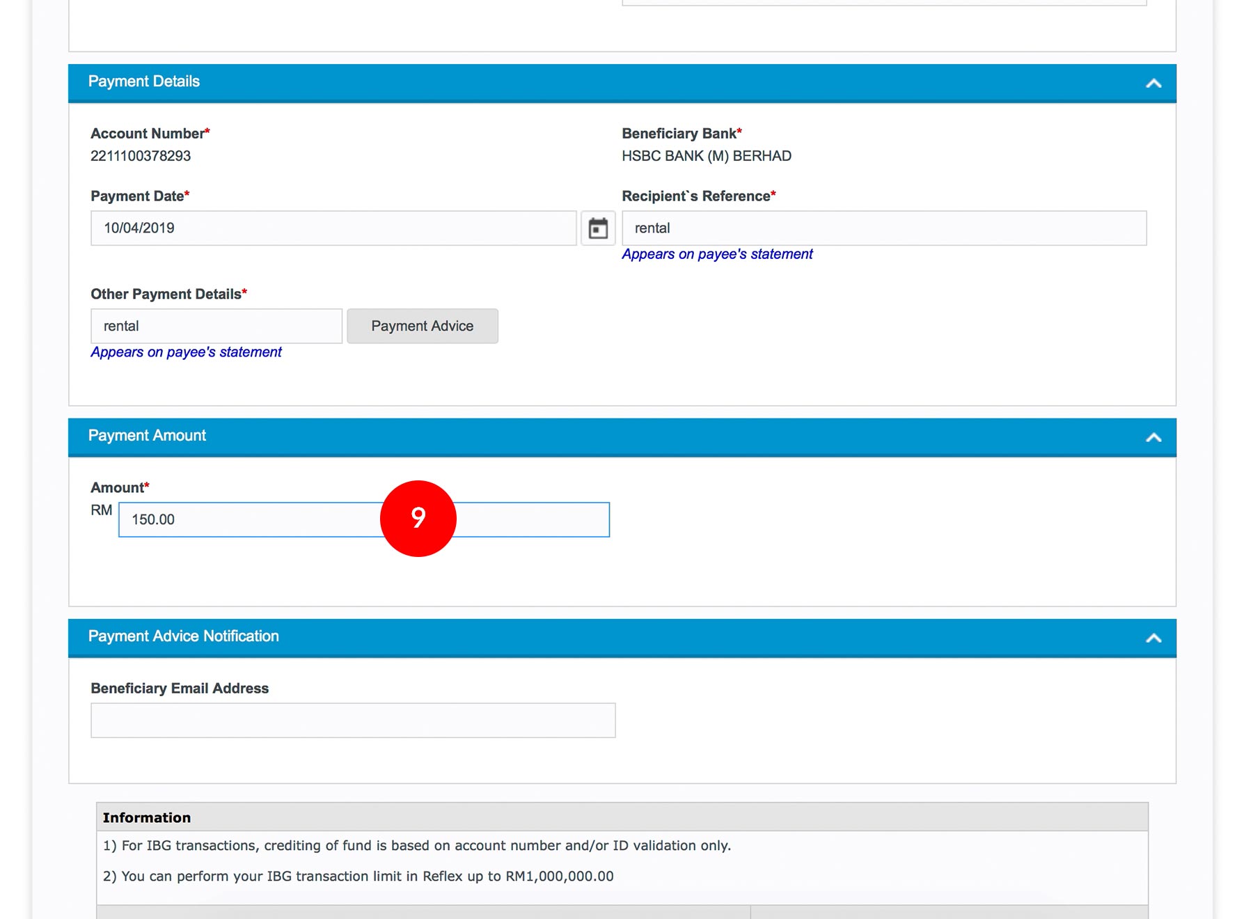1253x919 pixels.
Task: Click the Payment Amount header title
Action: (147, 436)
